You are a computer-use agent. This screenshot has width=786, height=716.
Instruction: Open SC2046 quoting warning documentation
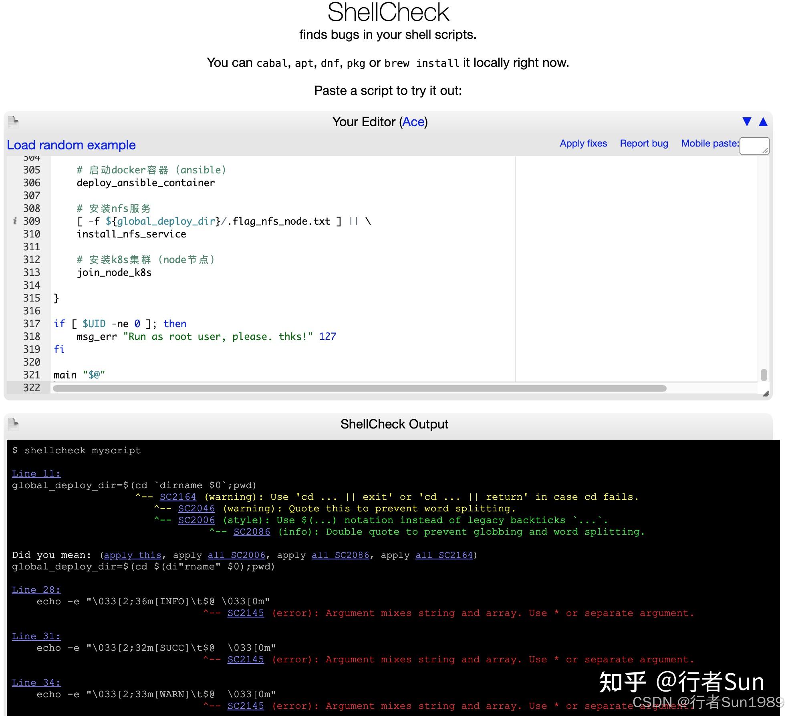[196, 508]
